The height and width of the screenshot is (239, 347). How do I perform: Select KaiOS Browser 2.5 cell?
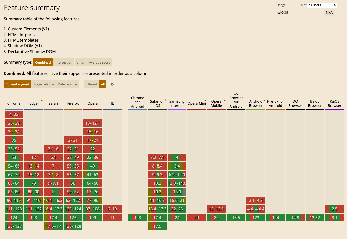[335, 209]
